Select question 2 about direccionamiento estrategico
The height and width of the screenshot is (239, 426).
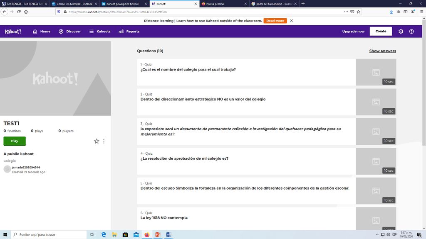coord(246,102)
